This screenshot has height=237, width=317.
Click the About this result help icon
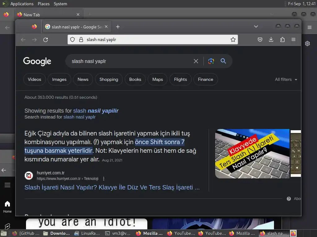point(289,199)
